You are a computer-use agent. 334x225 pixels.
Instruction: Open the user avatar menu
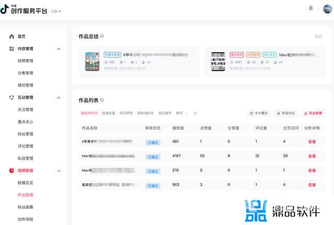coord(328,9)
